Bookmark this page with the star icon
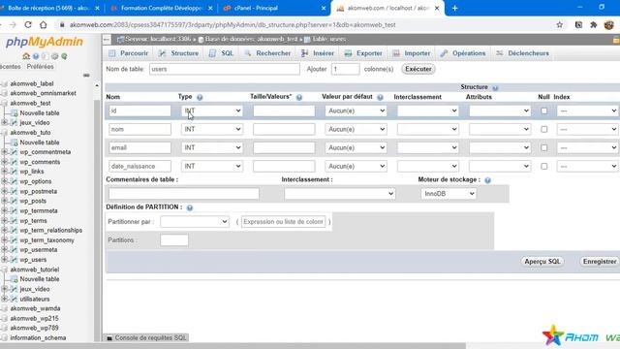Viewport: 620px width, 349px height. (x=560, y=24)
